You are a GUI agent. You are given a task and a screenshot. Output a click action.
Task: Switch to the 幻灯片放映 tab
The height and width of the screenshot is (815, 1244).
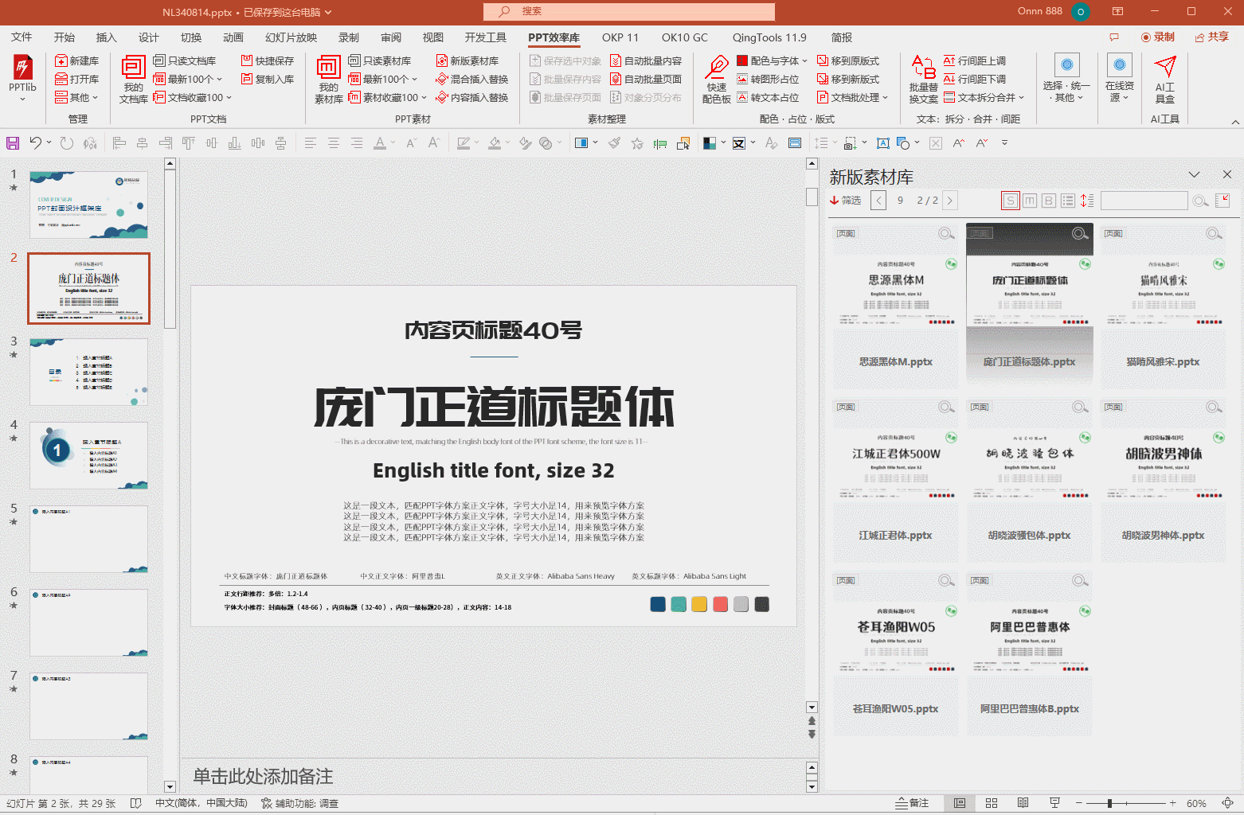tap(291, 37)
